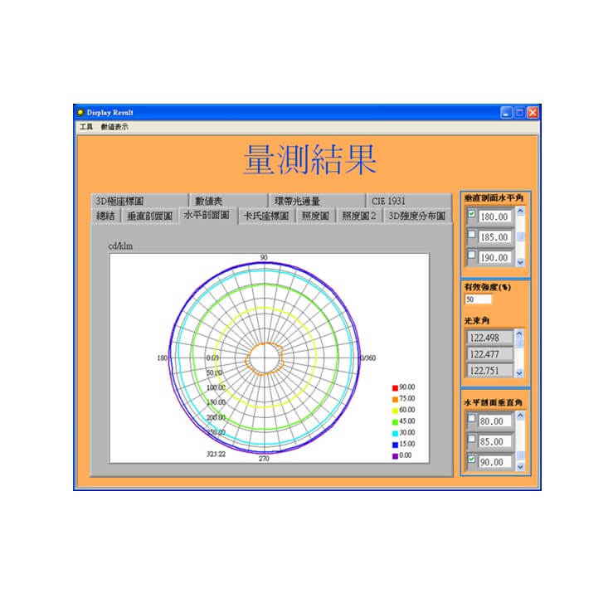Switch to the CIE 1931 tab

click(x=409, y=201)
